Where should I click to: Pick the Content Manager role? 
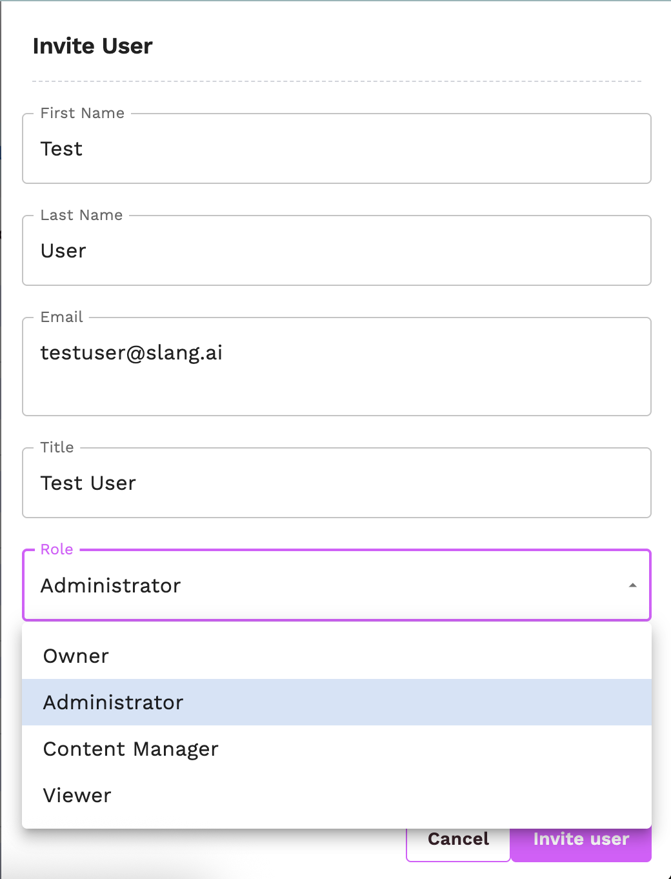[131, 749]
